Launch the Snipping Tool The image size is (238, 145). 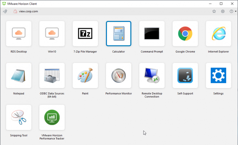[19, 117]
